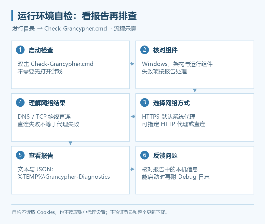Click the line 核对报告中的本机信息

point(170,169)
